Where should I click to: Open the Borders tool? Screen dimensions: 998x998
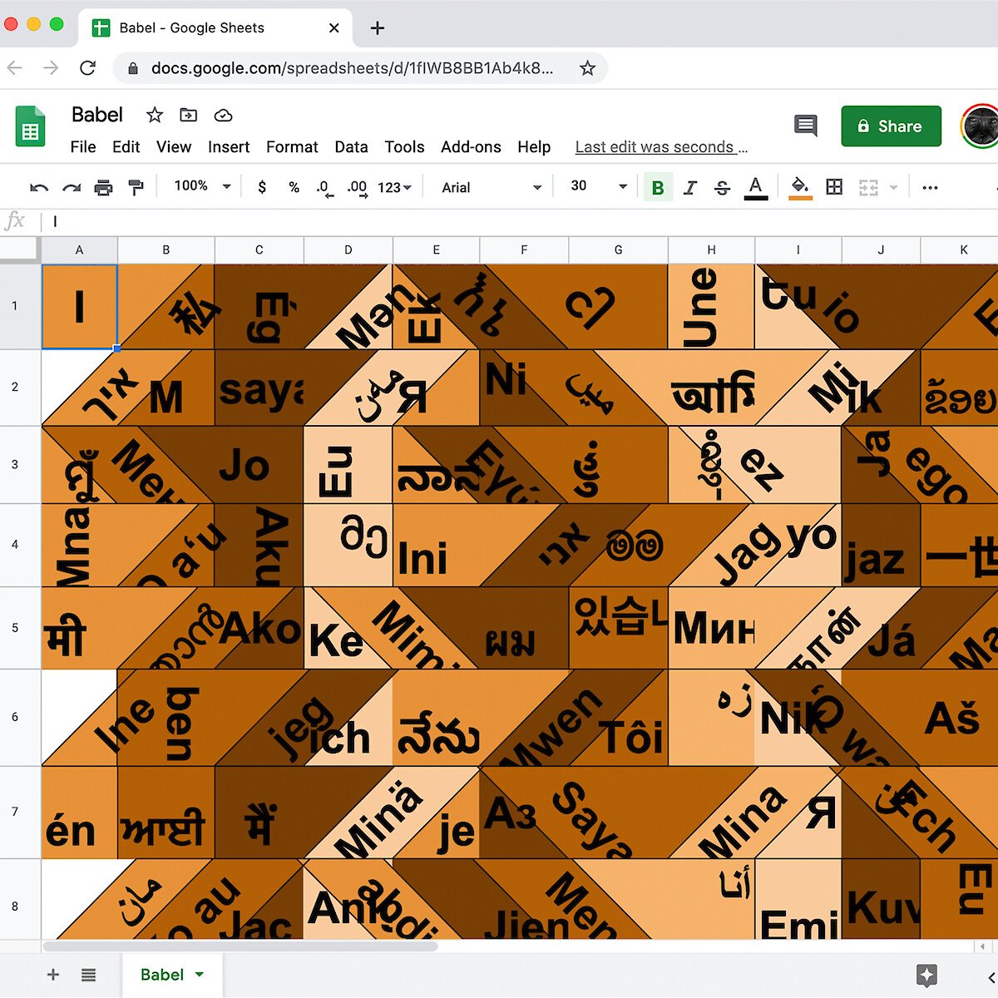tap(834, 187)
